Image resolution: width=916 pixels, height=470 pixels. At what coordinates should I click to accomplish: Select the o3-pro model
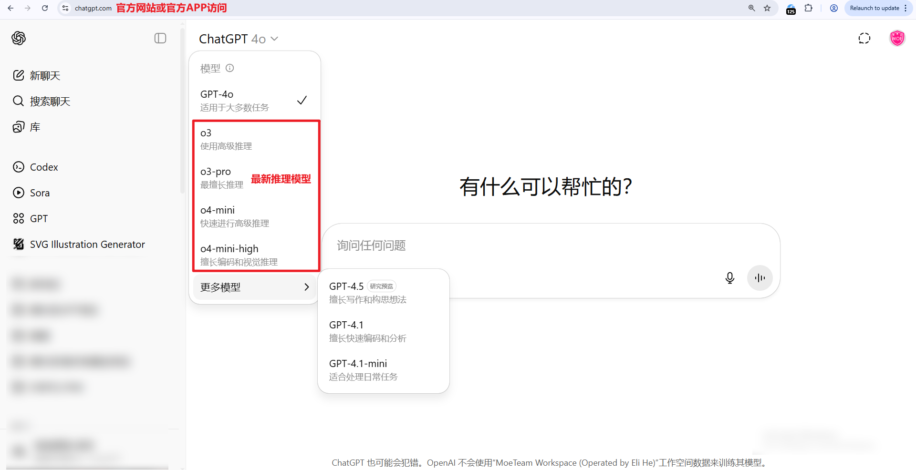(x=256, y=178)
